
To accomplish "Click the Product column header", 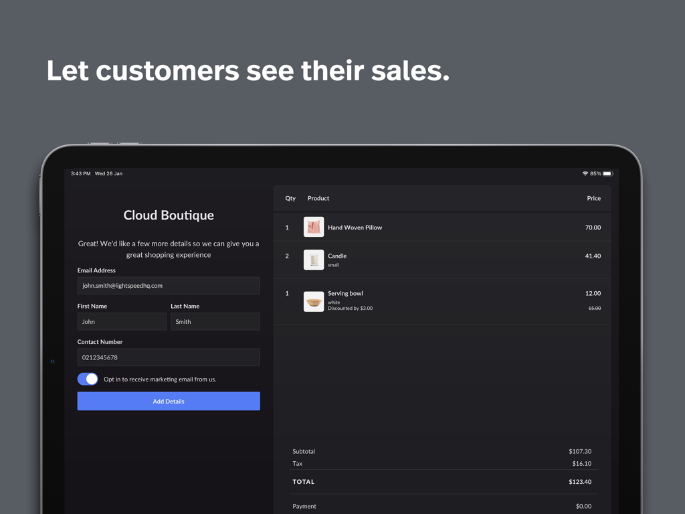I will 318,198.
